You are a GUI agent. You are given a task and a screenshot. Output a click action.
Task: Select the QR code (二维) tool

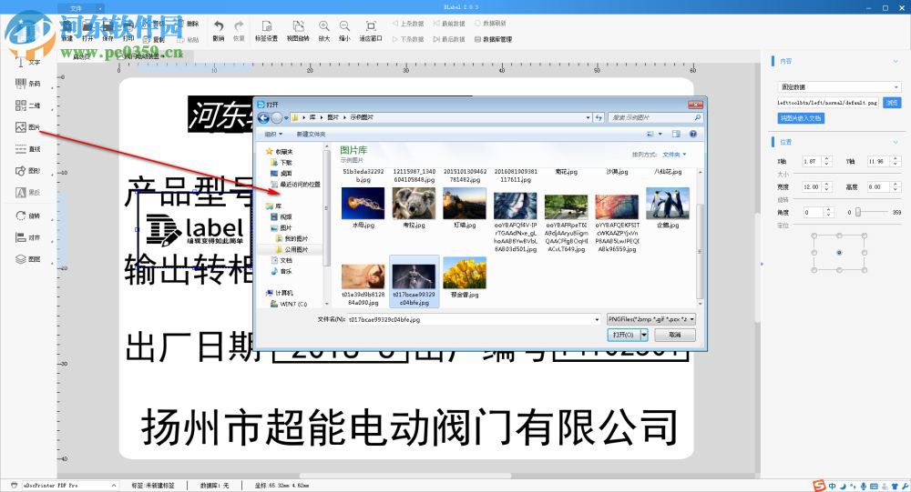pos(27,105)
